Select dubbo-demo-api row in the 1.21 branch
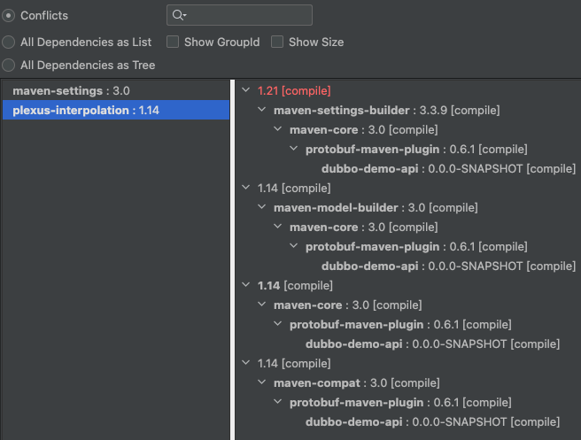Screen dimensions: 581x440 448,169
